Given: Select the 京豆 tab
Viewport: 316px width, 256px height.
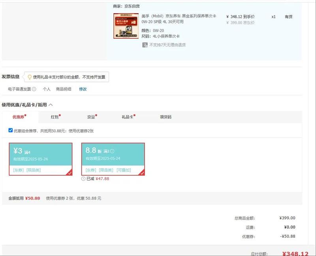Looking at the screenshot, I should 92,117.
